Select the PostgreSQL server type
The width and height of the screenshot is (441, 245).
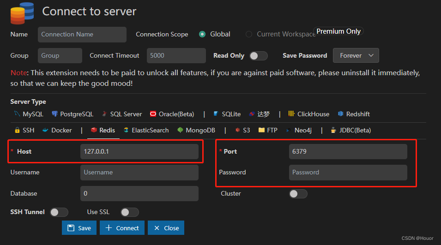(72, 114)
